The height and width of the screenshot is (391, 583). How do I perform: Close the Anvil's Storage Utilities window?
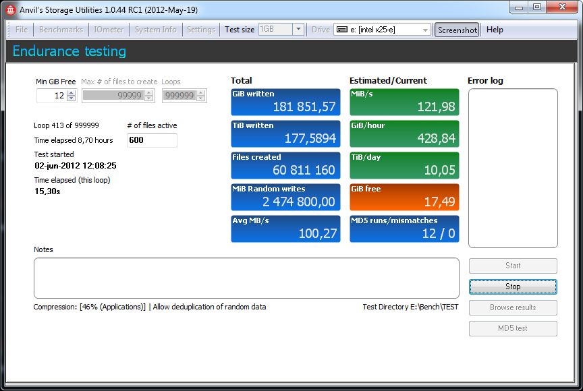562,7
